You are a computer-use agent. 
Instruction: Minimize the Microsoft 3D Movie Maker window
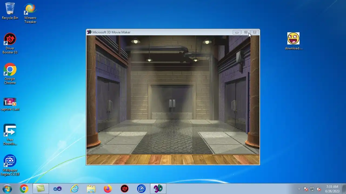point(237,32)
